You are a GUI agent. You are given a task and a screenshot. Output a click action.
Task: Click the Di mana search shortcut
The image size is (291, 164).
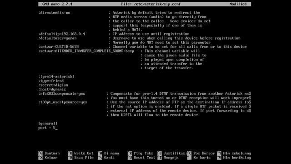point(108,154)
